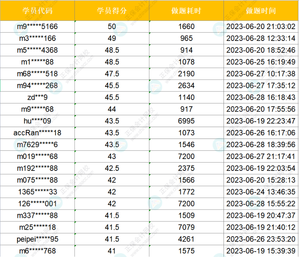Click the score cell showing 50
Screen dimensions: 299x257
[112, 27]
